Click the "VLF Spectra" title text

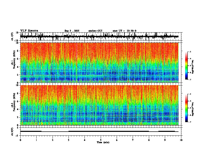click(x=29, y=31)
